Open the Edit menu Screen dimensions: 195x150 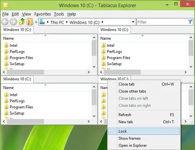click(x=15, y=14)
